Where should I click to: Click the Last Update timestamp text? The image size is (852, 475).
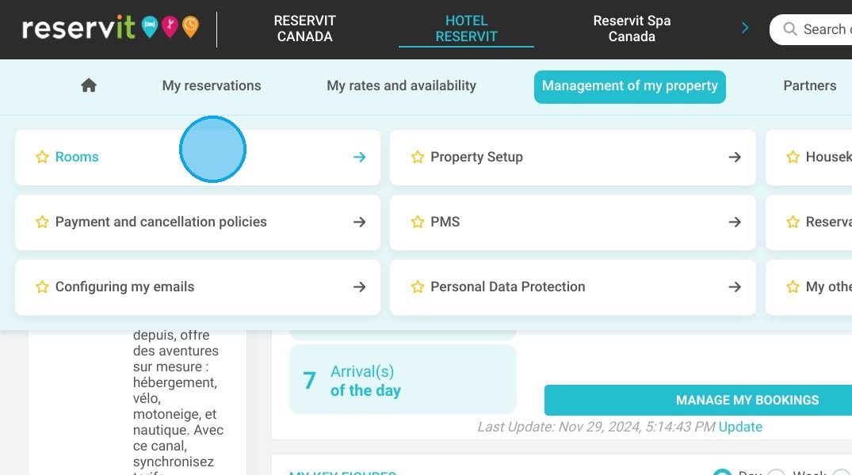click(596, 427)
